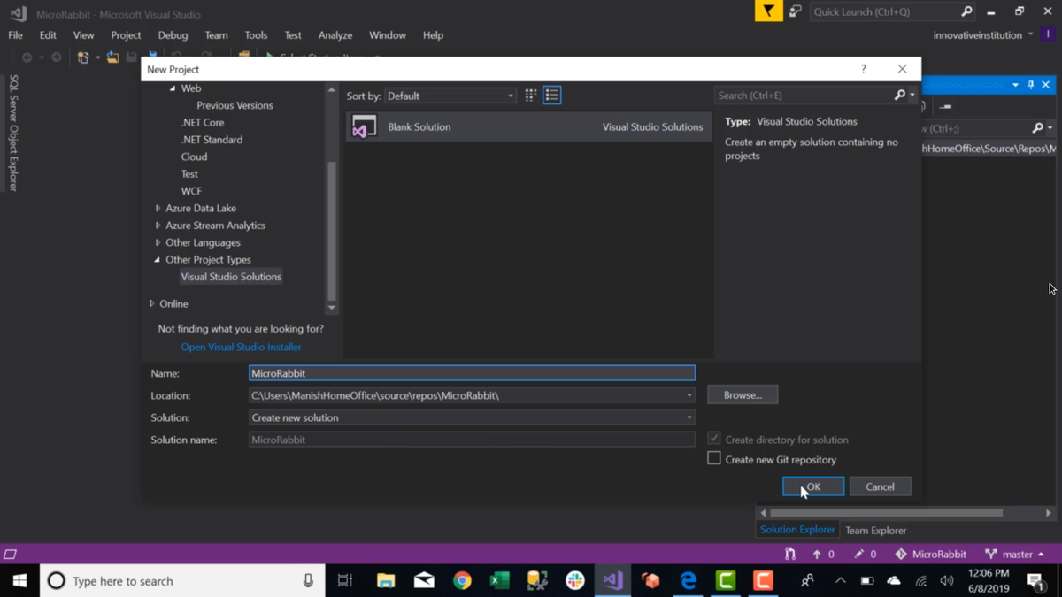Switch template view to small icons grid
The height and width of the screenshot is (597, 1062).
point(530,96)
